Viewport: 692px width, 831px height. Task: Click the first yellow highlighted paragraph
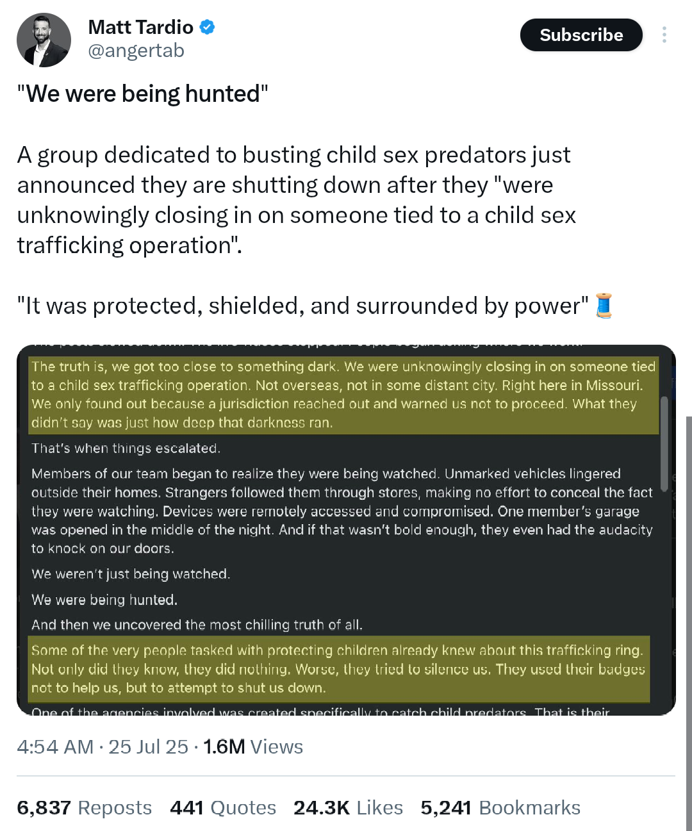tap(343, 395)
